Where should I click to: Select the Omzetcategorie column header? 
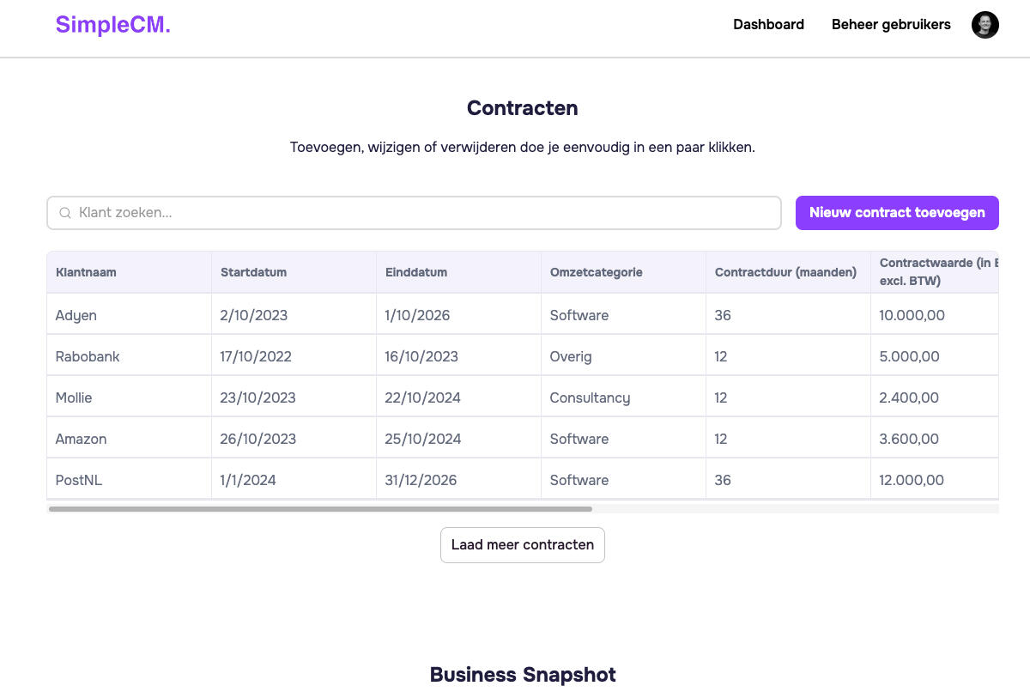[596, 272]
